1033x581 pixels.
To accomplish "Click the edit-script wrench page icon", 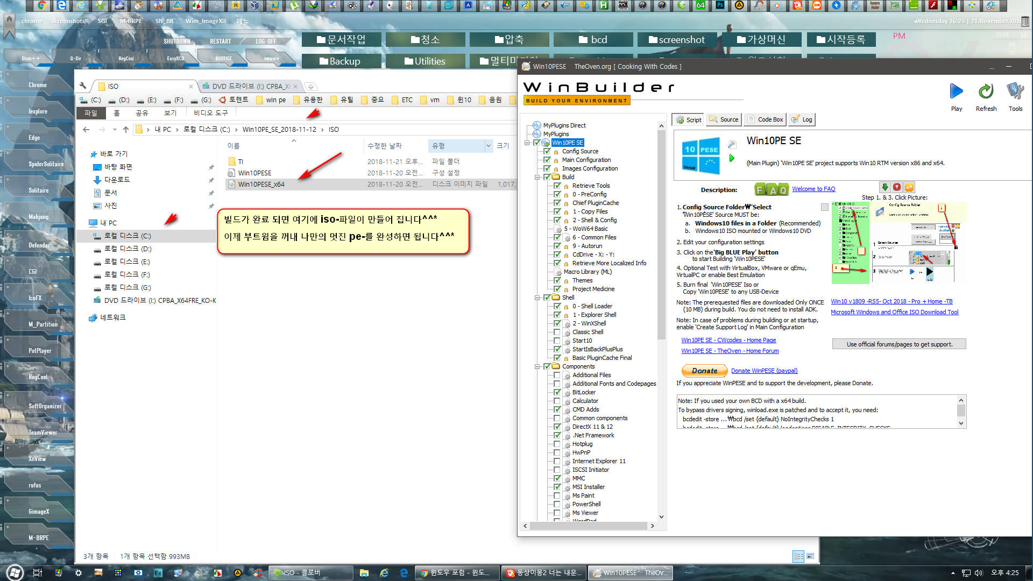I will tap(732, 144).
